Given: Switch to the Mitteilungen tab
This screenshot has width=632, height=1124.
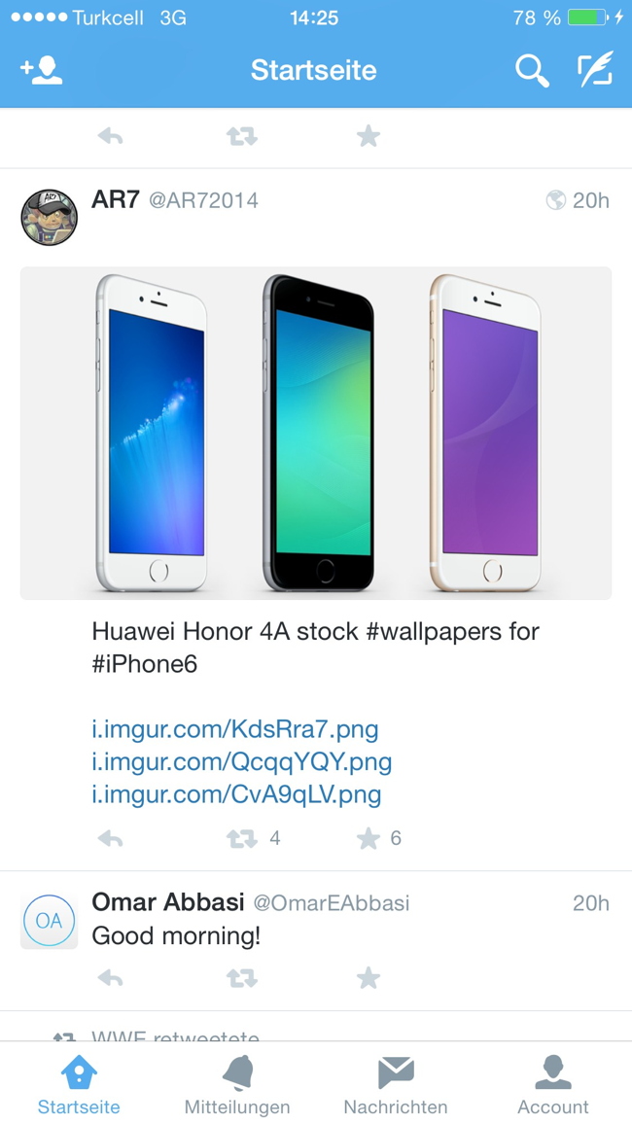Looking at the screenshot, I should pos(237,1084).
